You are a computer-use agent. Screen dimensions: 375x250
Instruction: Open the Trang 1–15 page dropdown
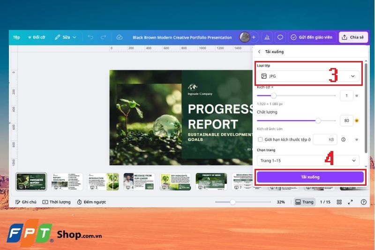click(308, 160)
